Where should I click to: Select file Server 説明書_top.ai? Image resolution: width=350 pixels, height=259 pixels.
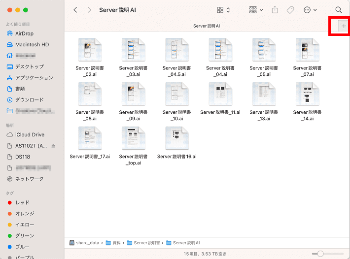coord(133,146)
